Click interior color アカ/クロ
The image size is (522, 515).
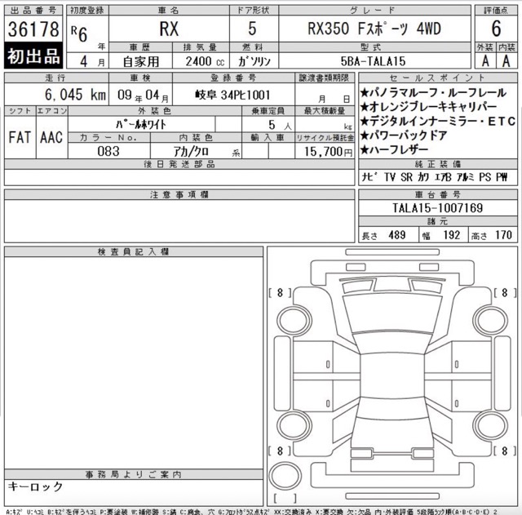(191, 152)
